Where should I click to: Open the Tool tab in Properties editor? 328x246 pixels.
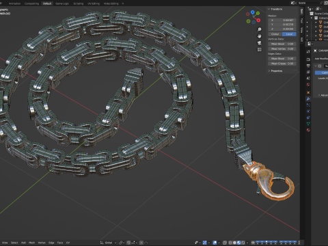click(x=308, y=51)
